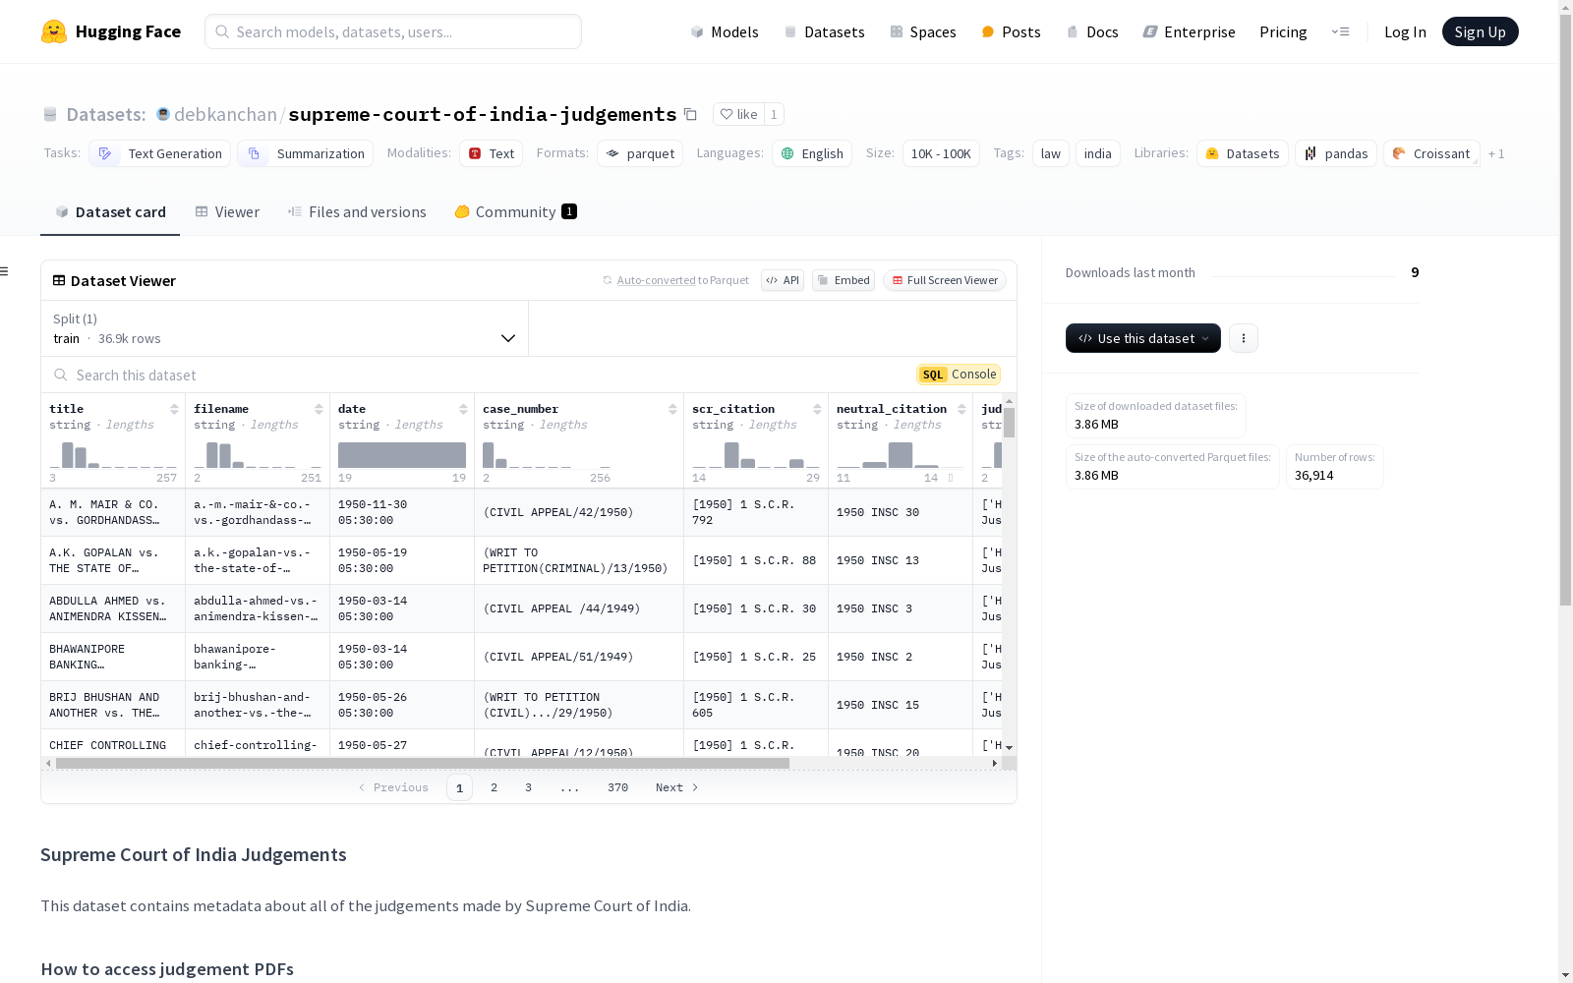The height and width of the screenshot is (983, 1573).
Task: Click the Datasets section icon beside heading
Action: click(50, 114)
